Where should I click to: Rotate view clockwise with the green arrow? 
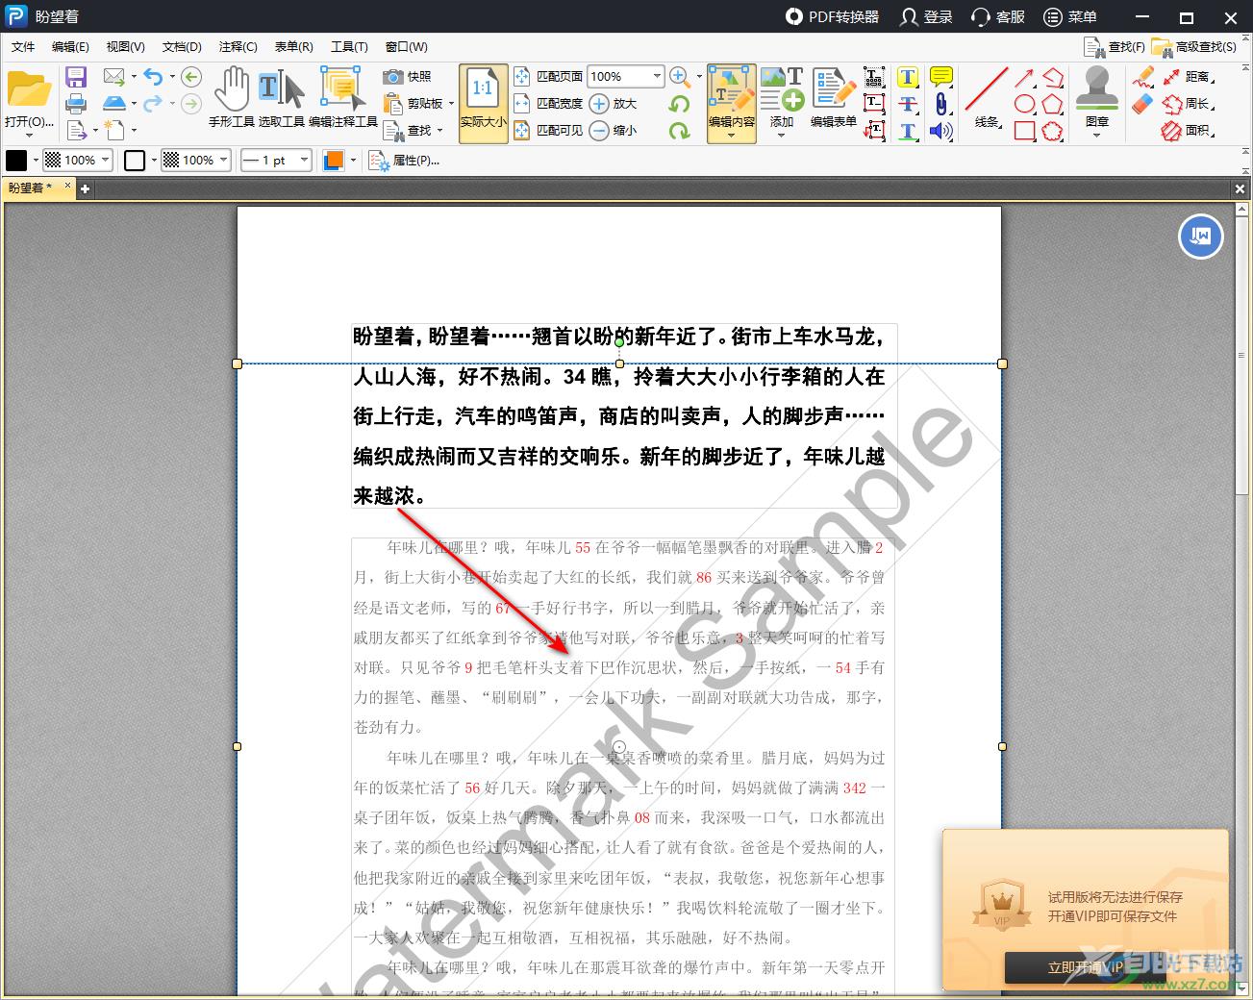pyautogui.click(x=679, y=130)
